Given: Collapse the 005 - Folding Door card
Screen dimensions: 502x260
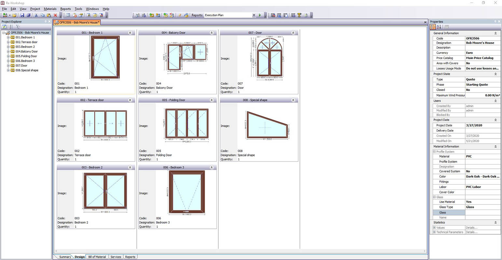Looking at the screenshot, I should coord(211,100).
